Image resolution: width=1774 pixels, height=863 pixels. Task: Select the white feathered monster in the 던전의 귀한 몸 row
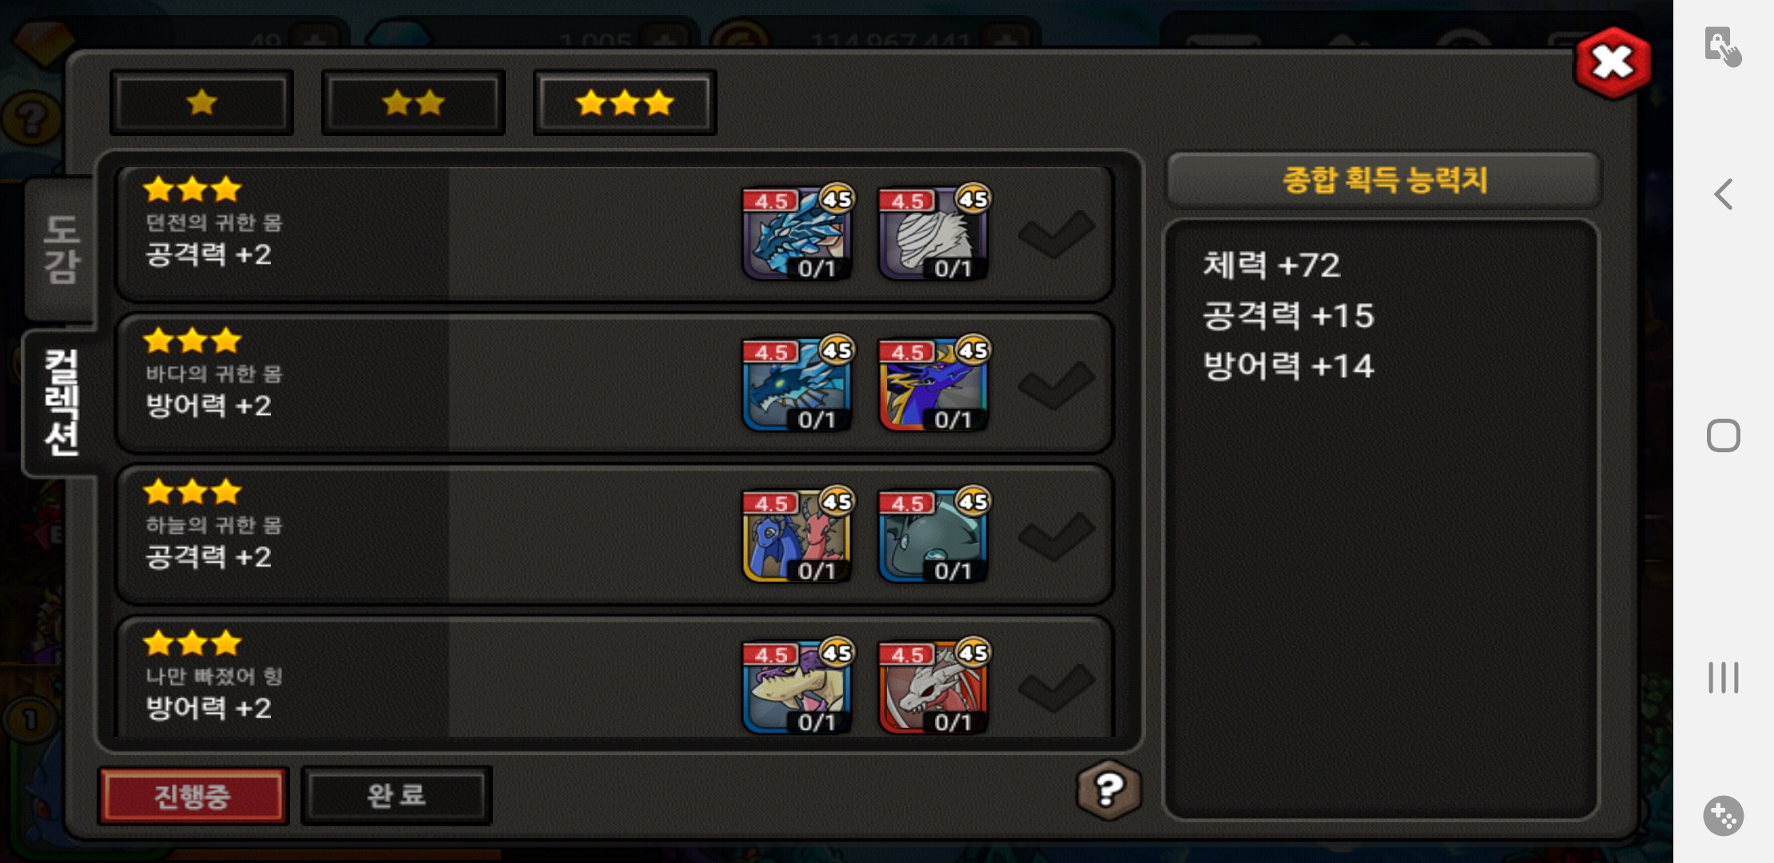(933, 233)
